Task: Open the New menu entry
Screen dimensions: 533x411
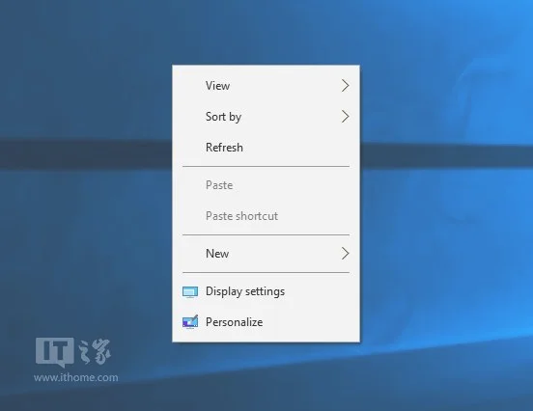Action: 266,254
